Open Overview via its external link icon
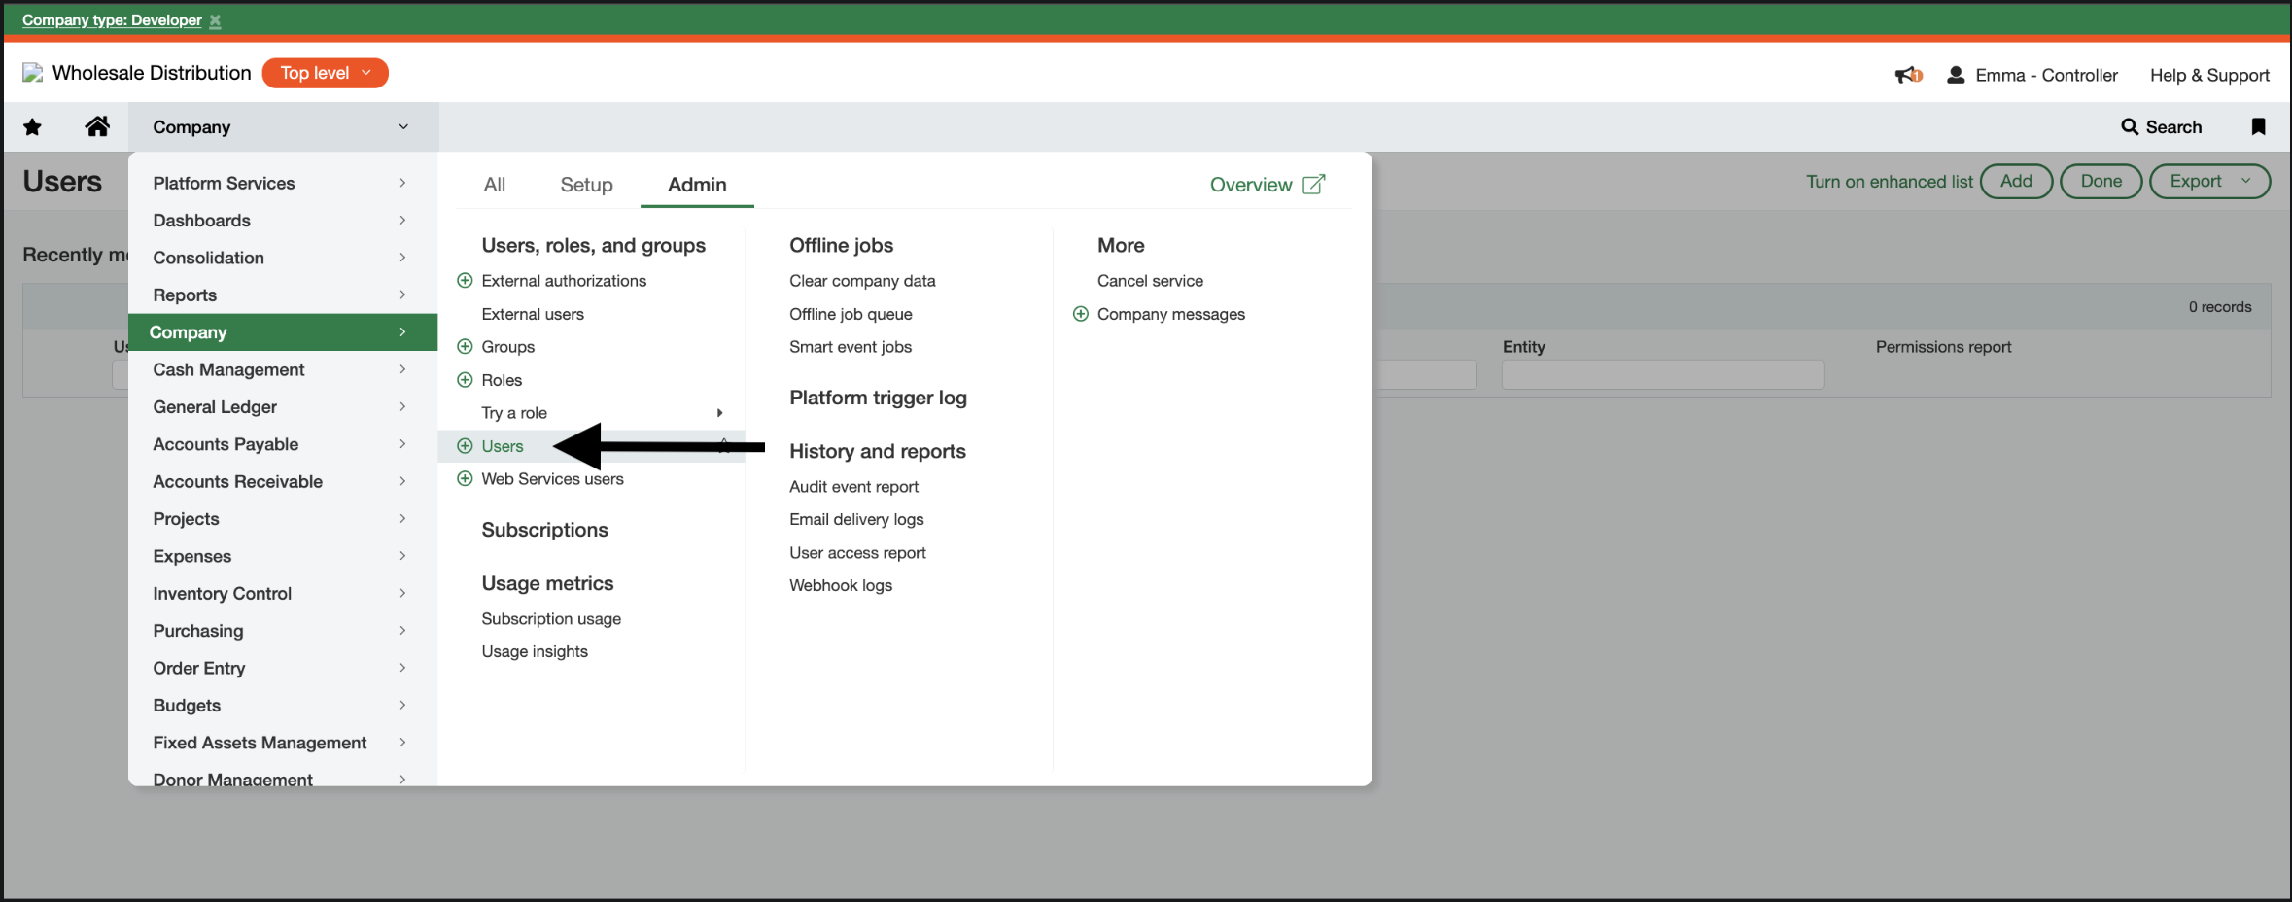The height and width of the screenshot is (902, 2292). point(1315,184)
